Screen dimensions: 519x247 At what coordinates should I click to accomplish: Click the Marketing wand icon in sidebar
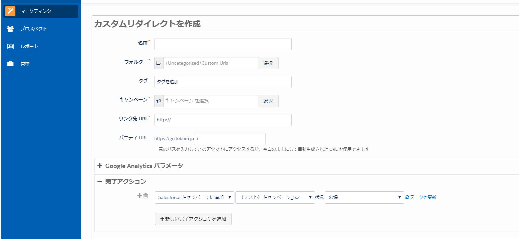pos(10,11)
